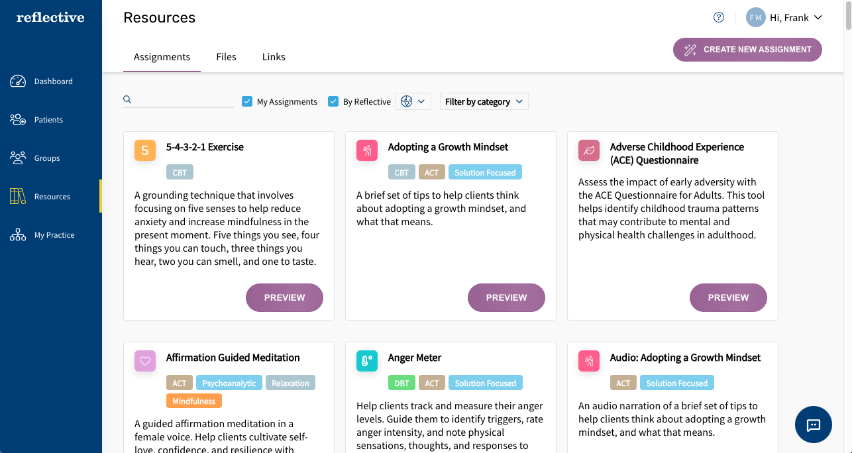This screenshot has height=453, width=852.
Task: Click the Anger Meter thermometer icon
Action: [367, 362]
